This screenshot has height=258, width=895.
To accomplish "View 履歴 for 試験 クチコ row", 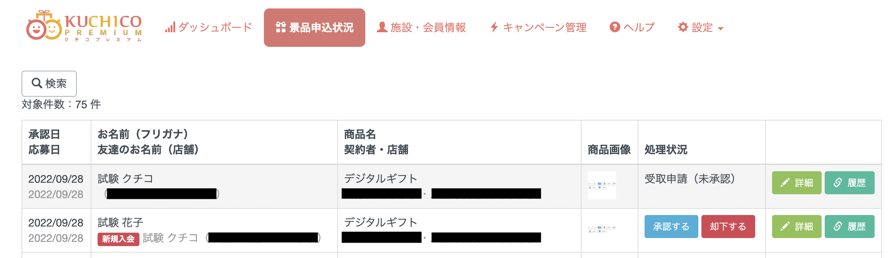I will [x=850, y=183].
